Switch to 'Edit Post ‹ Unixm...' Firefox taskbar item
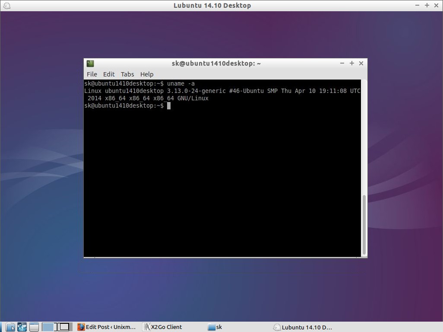The height and width of the screenshot is (332, 443). pos(107,327)
